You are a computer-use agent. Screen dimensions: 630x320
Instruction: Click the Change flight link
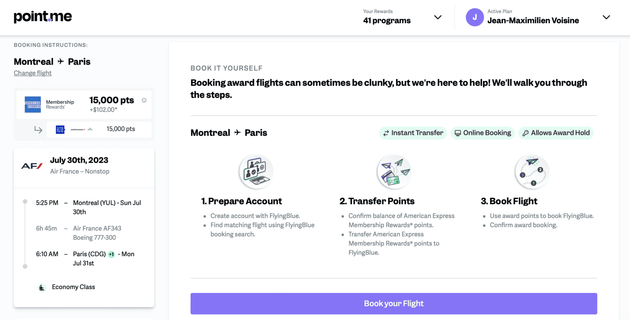(33, 73)
